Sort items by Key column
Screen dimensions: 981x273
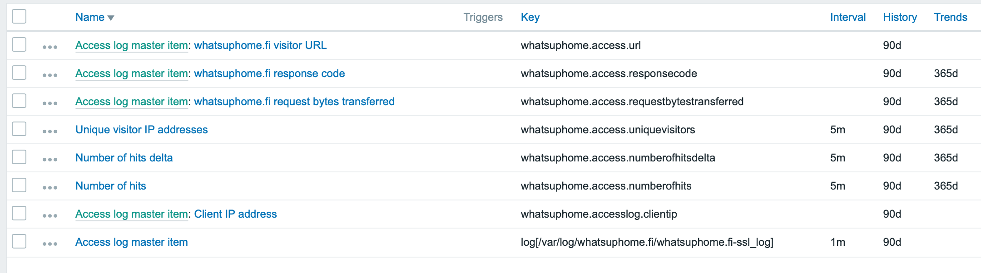pyautogui.click(x=530, y=17)
